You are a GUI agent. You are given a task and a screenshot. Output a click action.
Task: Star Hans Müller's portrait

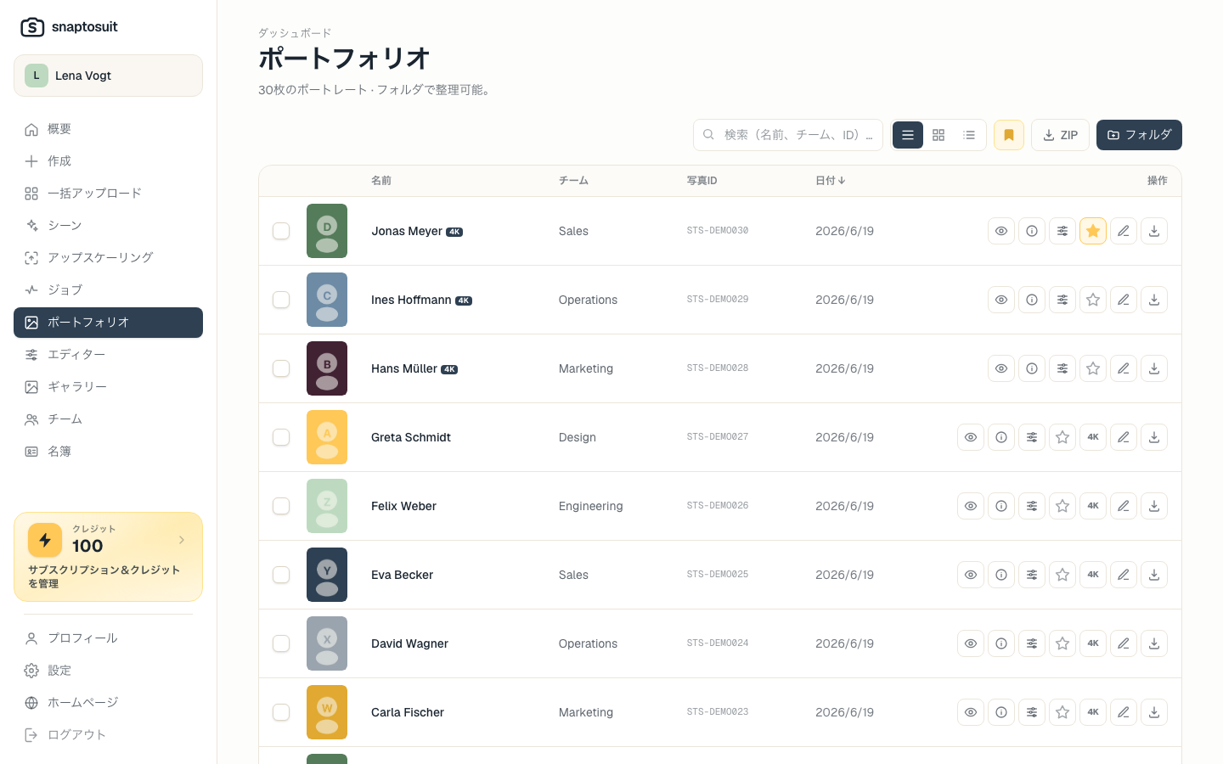tap(1093, 368)
